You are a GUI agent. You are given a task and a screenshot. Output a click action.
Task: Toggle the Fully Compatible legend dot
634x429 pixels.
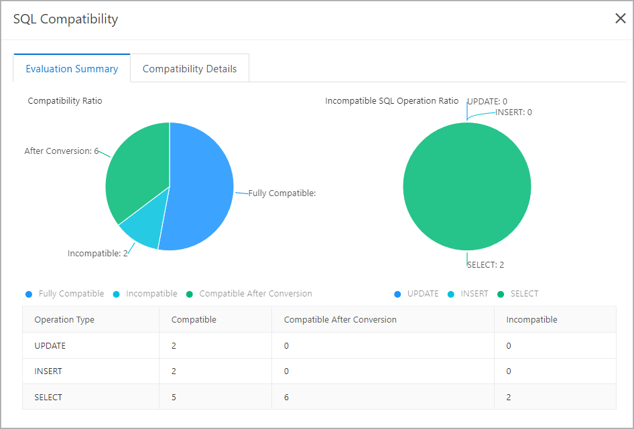29,294
